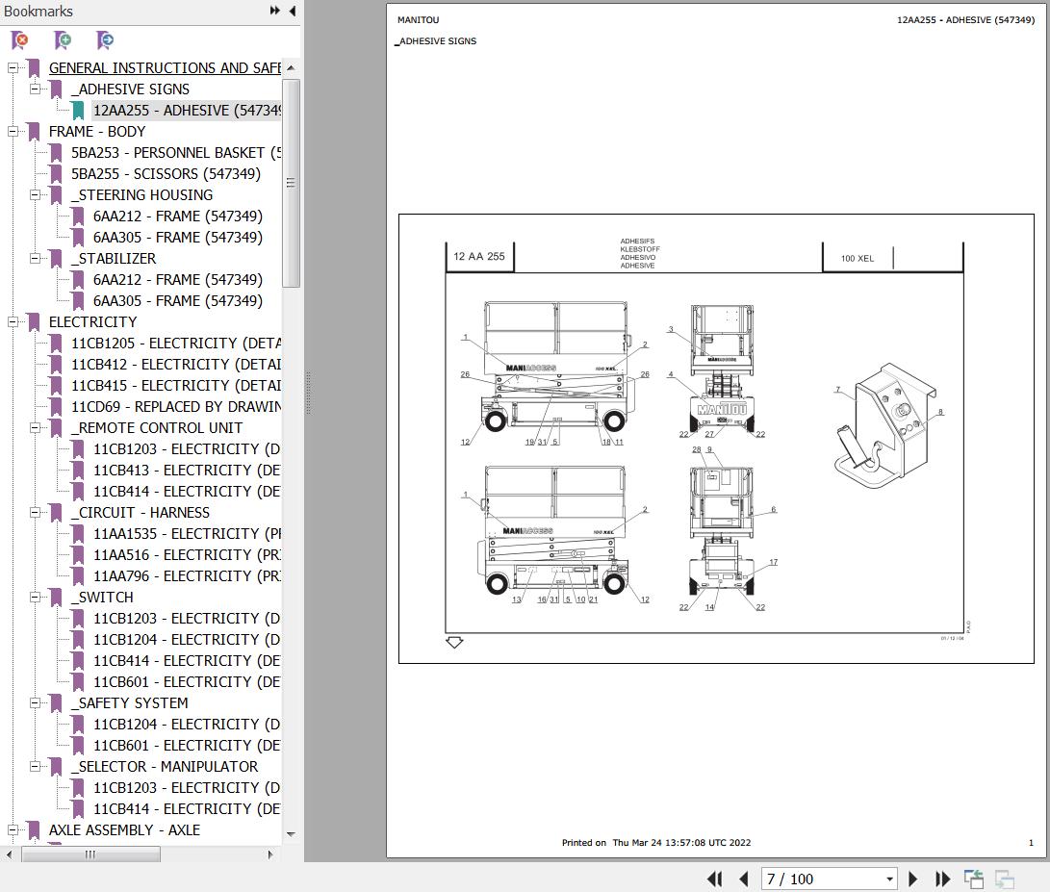Collapse the AXLE ASSEMBLY - AXLE node

point(13,830)
